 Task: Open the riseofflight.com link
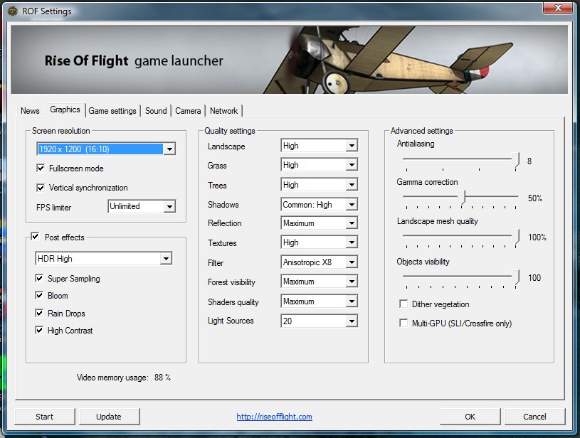coord(274,417)
